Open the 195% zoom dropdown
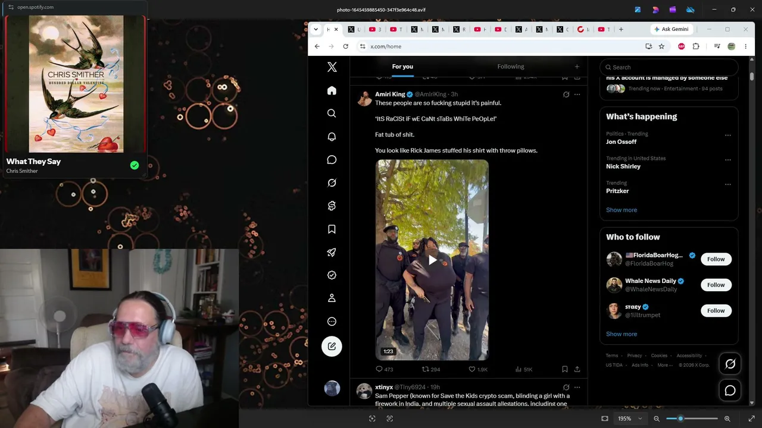 [x=630, y=418]
